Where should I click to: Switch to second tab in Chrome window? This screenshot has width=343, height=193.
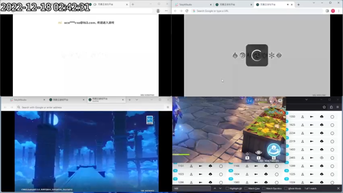pos(233,4)
